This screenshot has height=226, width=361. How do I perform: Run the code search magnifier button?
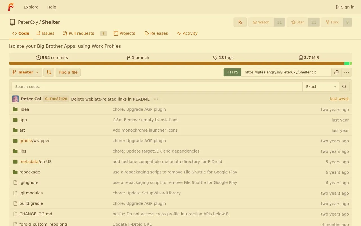pos(344,87)
